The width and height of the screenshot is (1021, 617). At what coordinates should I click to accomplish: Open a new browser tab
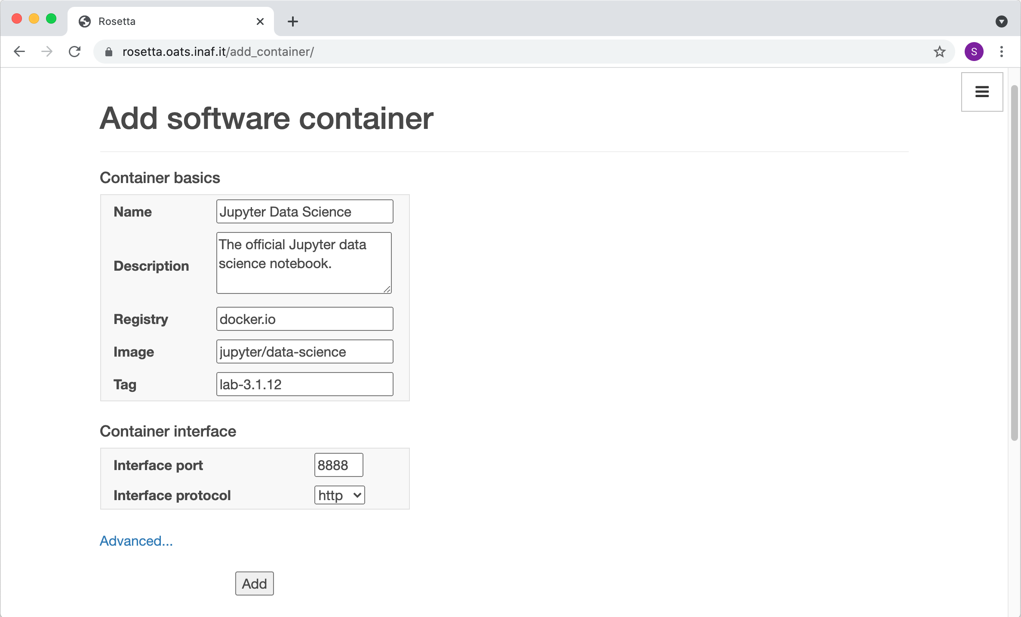click(293, 21)
